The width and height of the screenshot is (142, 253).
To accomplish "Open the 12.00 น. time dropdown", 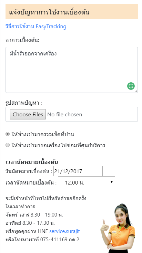I will pos(87,182).
